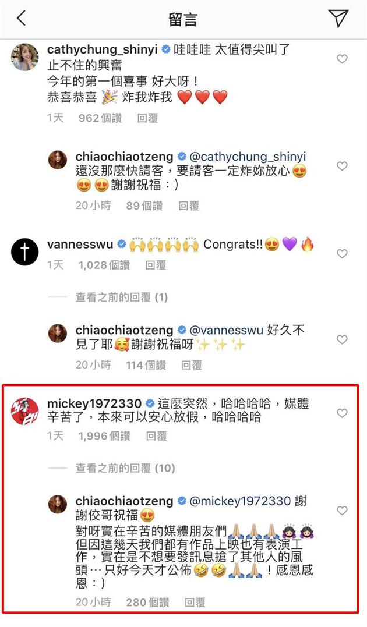367x627 pixels.
Task: View 962個讚 likes on first comment
Action: (x=100, y=118)
